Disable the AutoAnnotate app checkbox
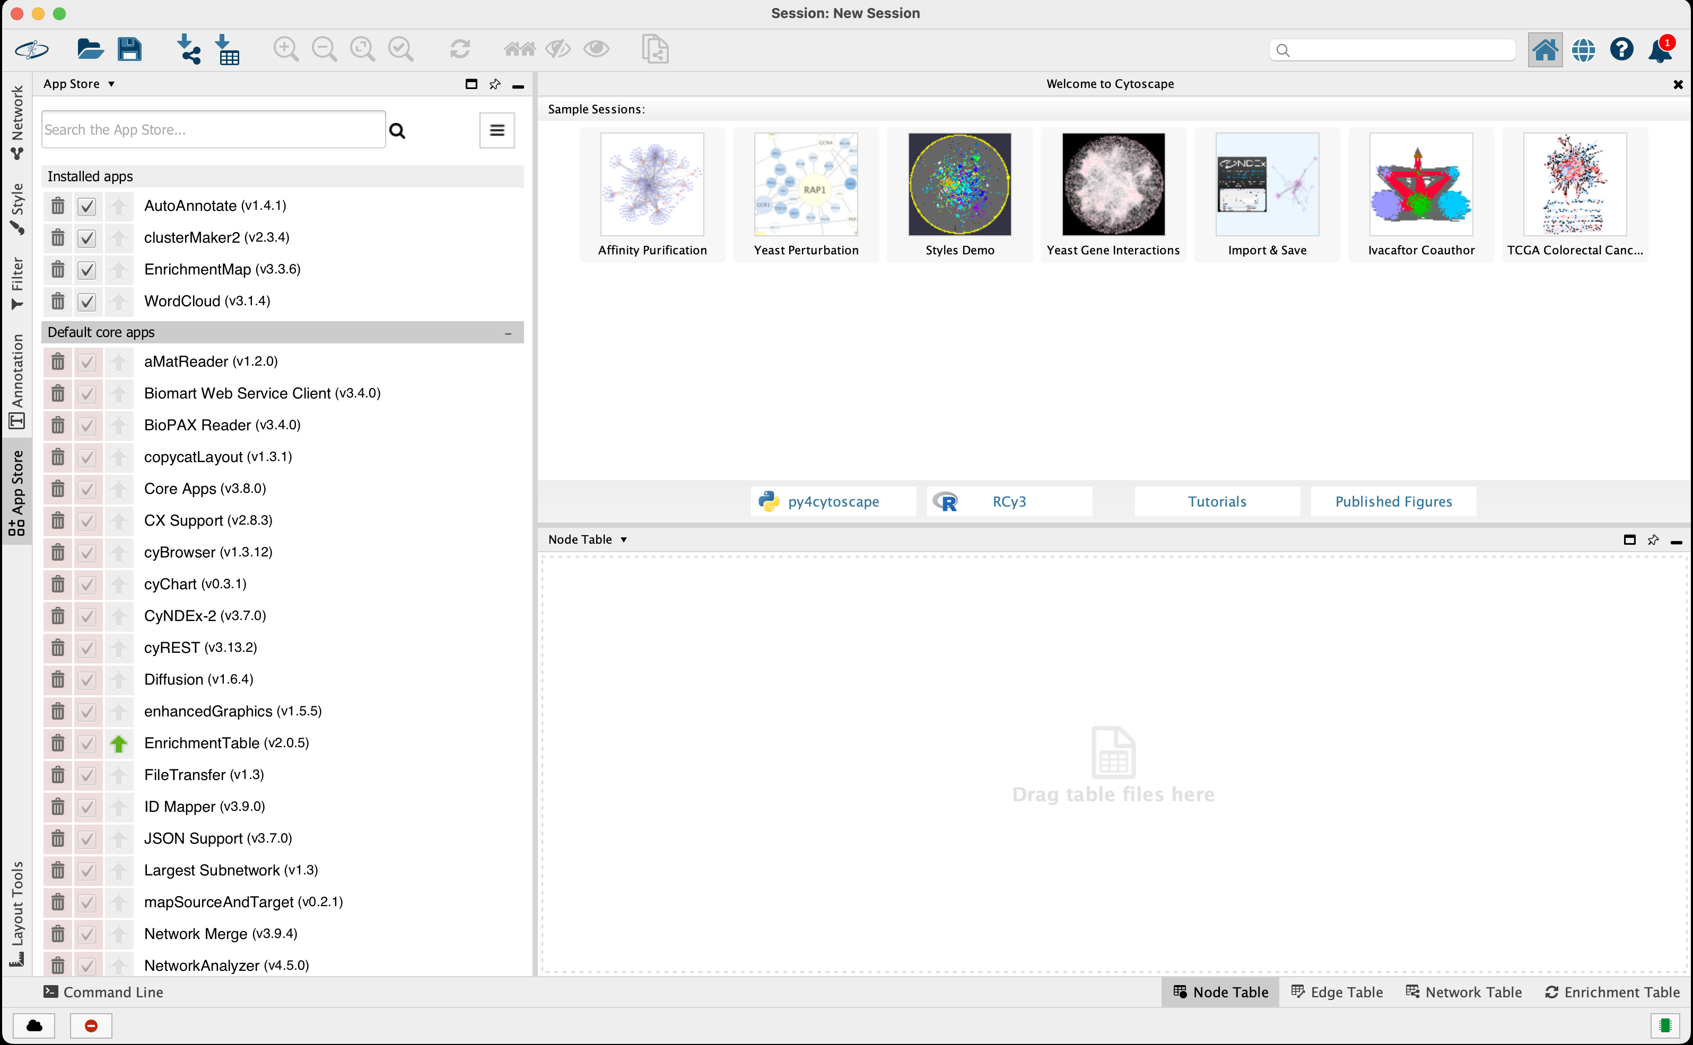Image resolution: width=1693 pixels, height=1045 pixels. tap(86, 206)
